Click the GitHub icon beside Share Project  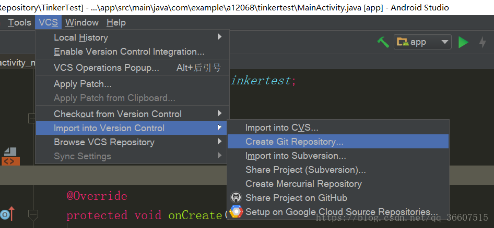(x=236, y=197)
